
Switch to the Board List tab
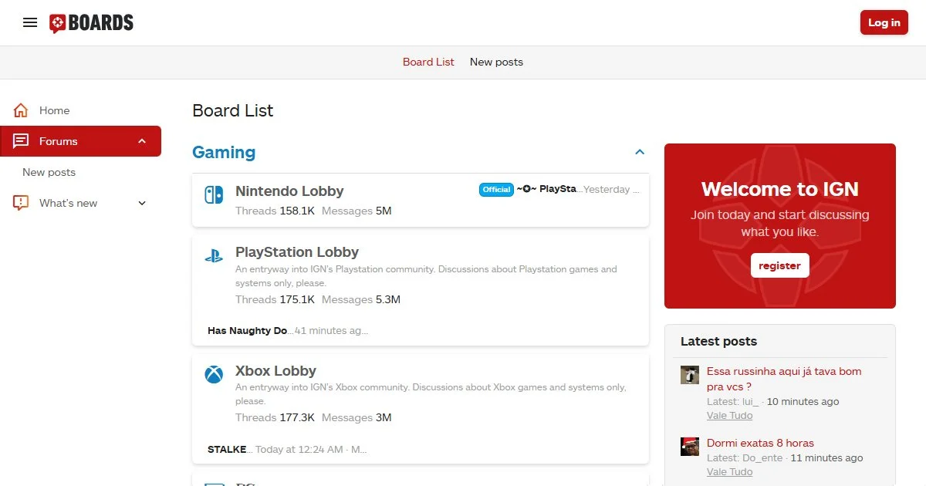[428, 62]
